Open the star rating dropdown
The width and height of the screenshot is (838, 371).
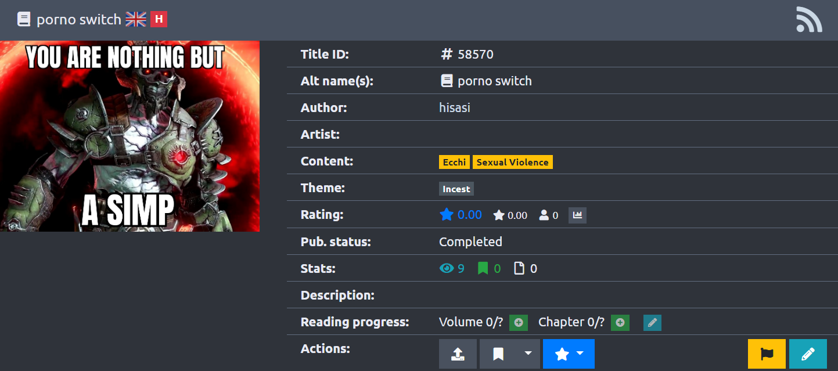pos(569,354)
